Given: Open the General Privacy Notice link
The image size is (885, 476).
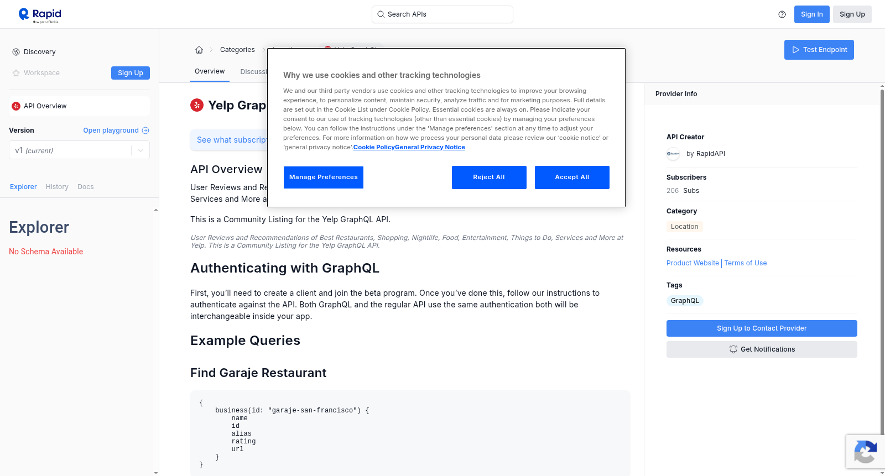Looking at the screenshot, I should click(x=430, y=147).
